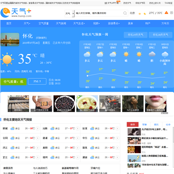Click the arrow icon in 溆浦 row
This screenshot has height=174, width=174.
coord(77,138)
